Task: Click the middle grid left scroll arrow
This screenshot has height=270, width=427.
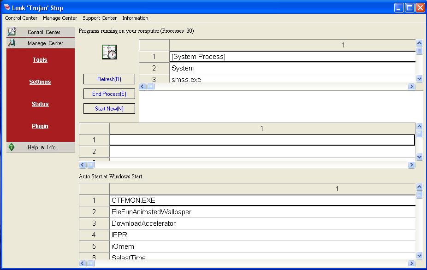Action: point(83,164)
